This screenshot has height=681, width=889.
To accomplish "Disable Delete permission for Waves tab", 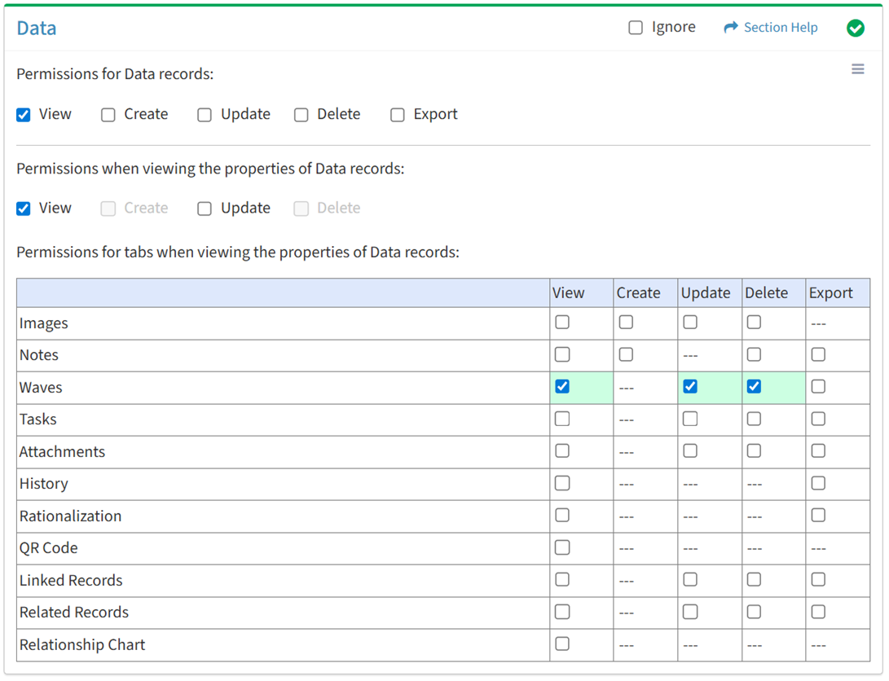I will (x=754, y=387).
